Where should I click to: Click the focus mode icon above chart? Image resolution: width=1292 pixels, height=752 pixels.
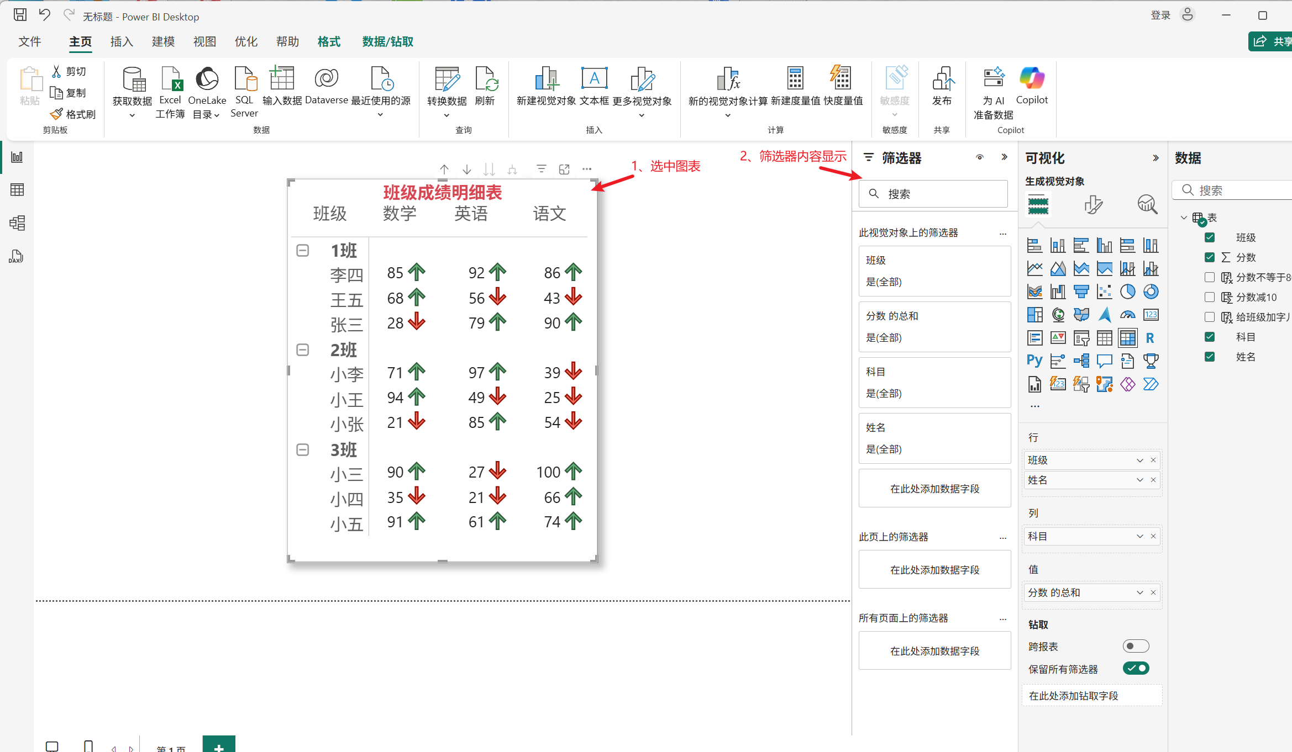point(564,169)
